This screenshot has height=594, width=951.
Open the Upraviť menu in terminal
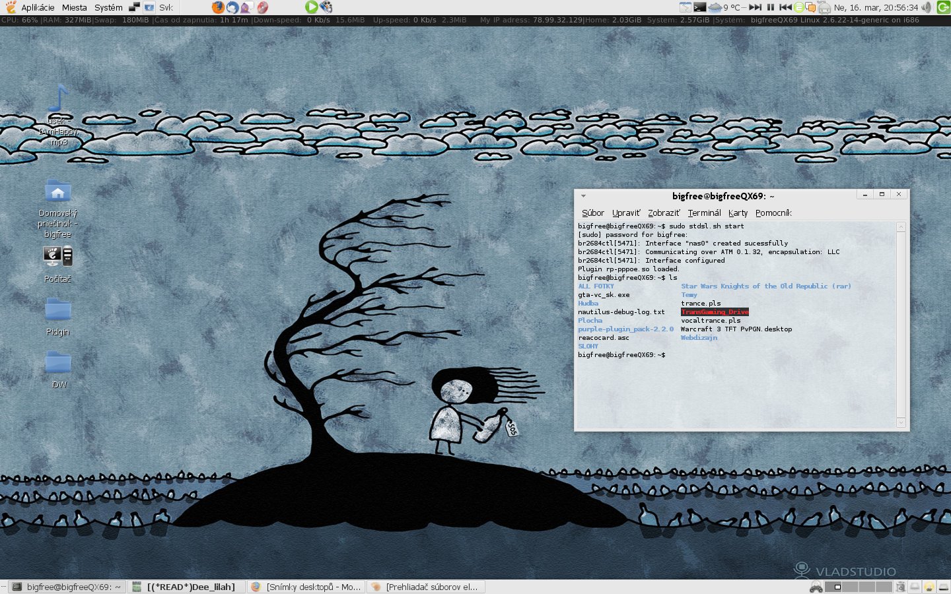[625, 213]
